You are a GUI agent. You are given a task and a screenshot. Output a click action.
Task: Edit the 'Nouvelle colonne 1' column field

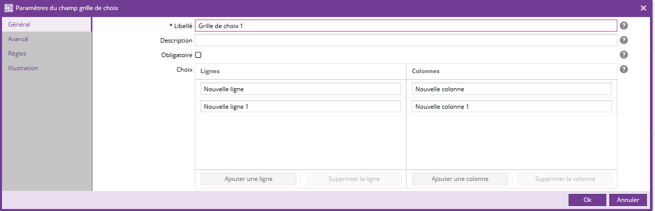click(511, 106)
